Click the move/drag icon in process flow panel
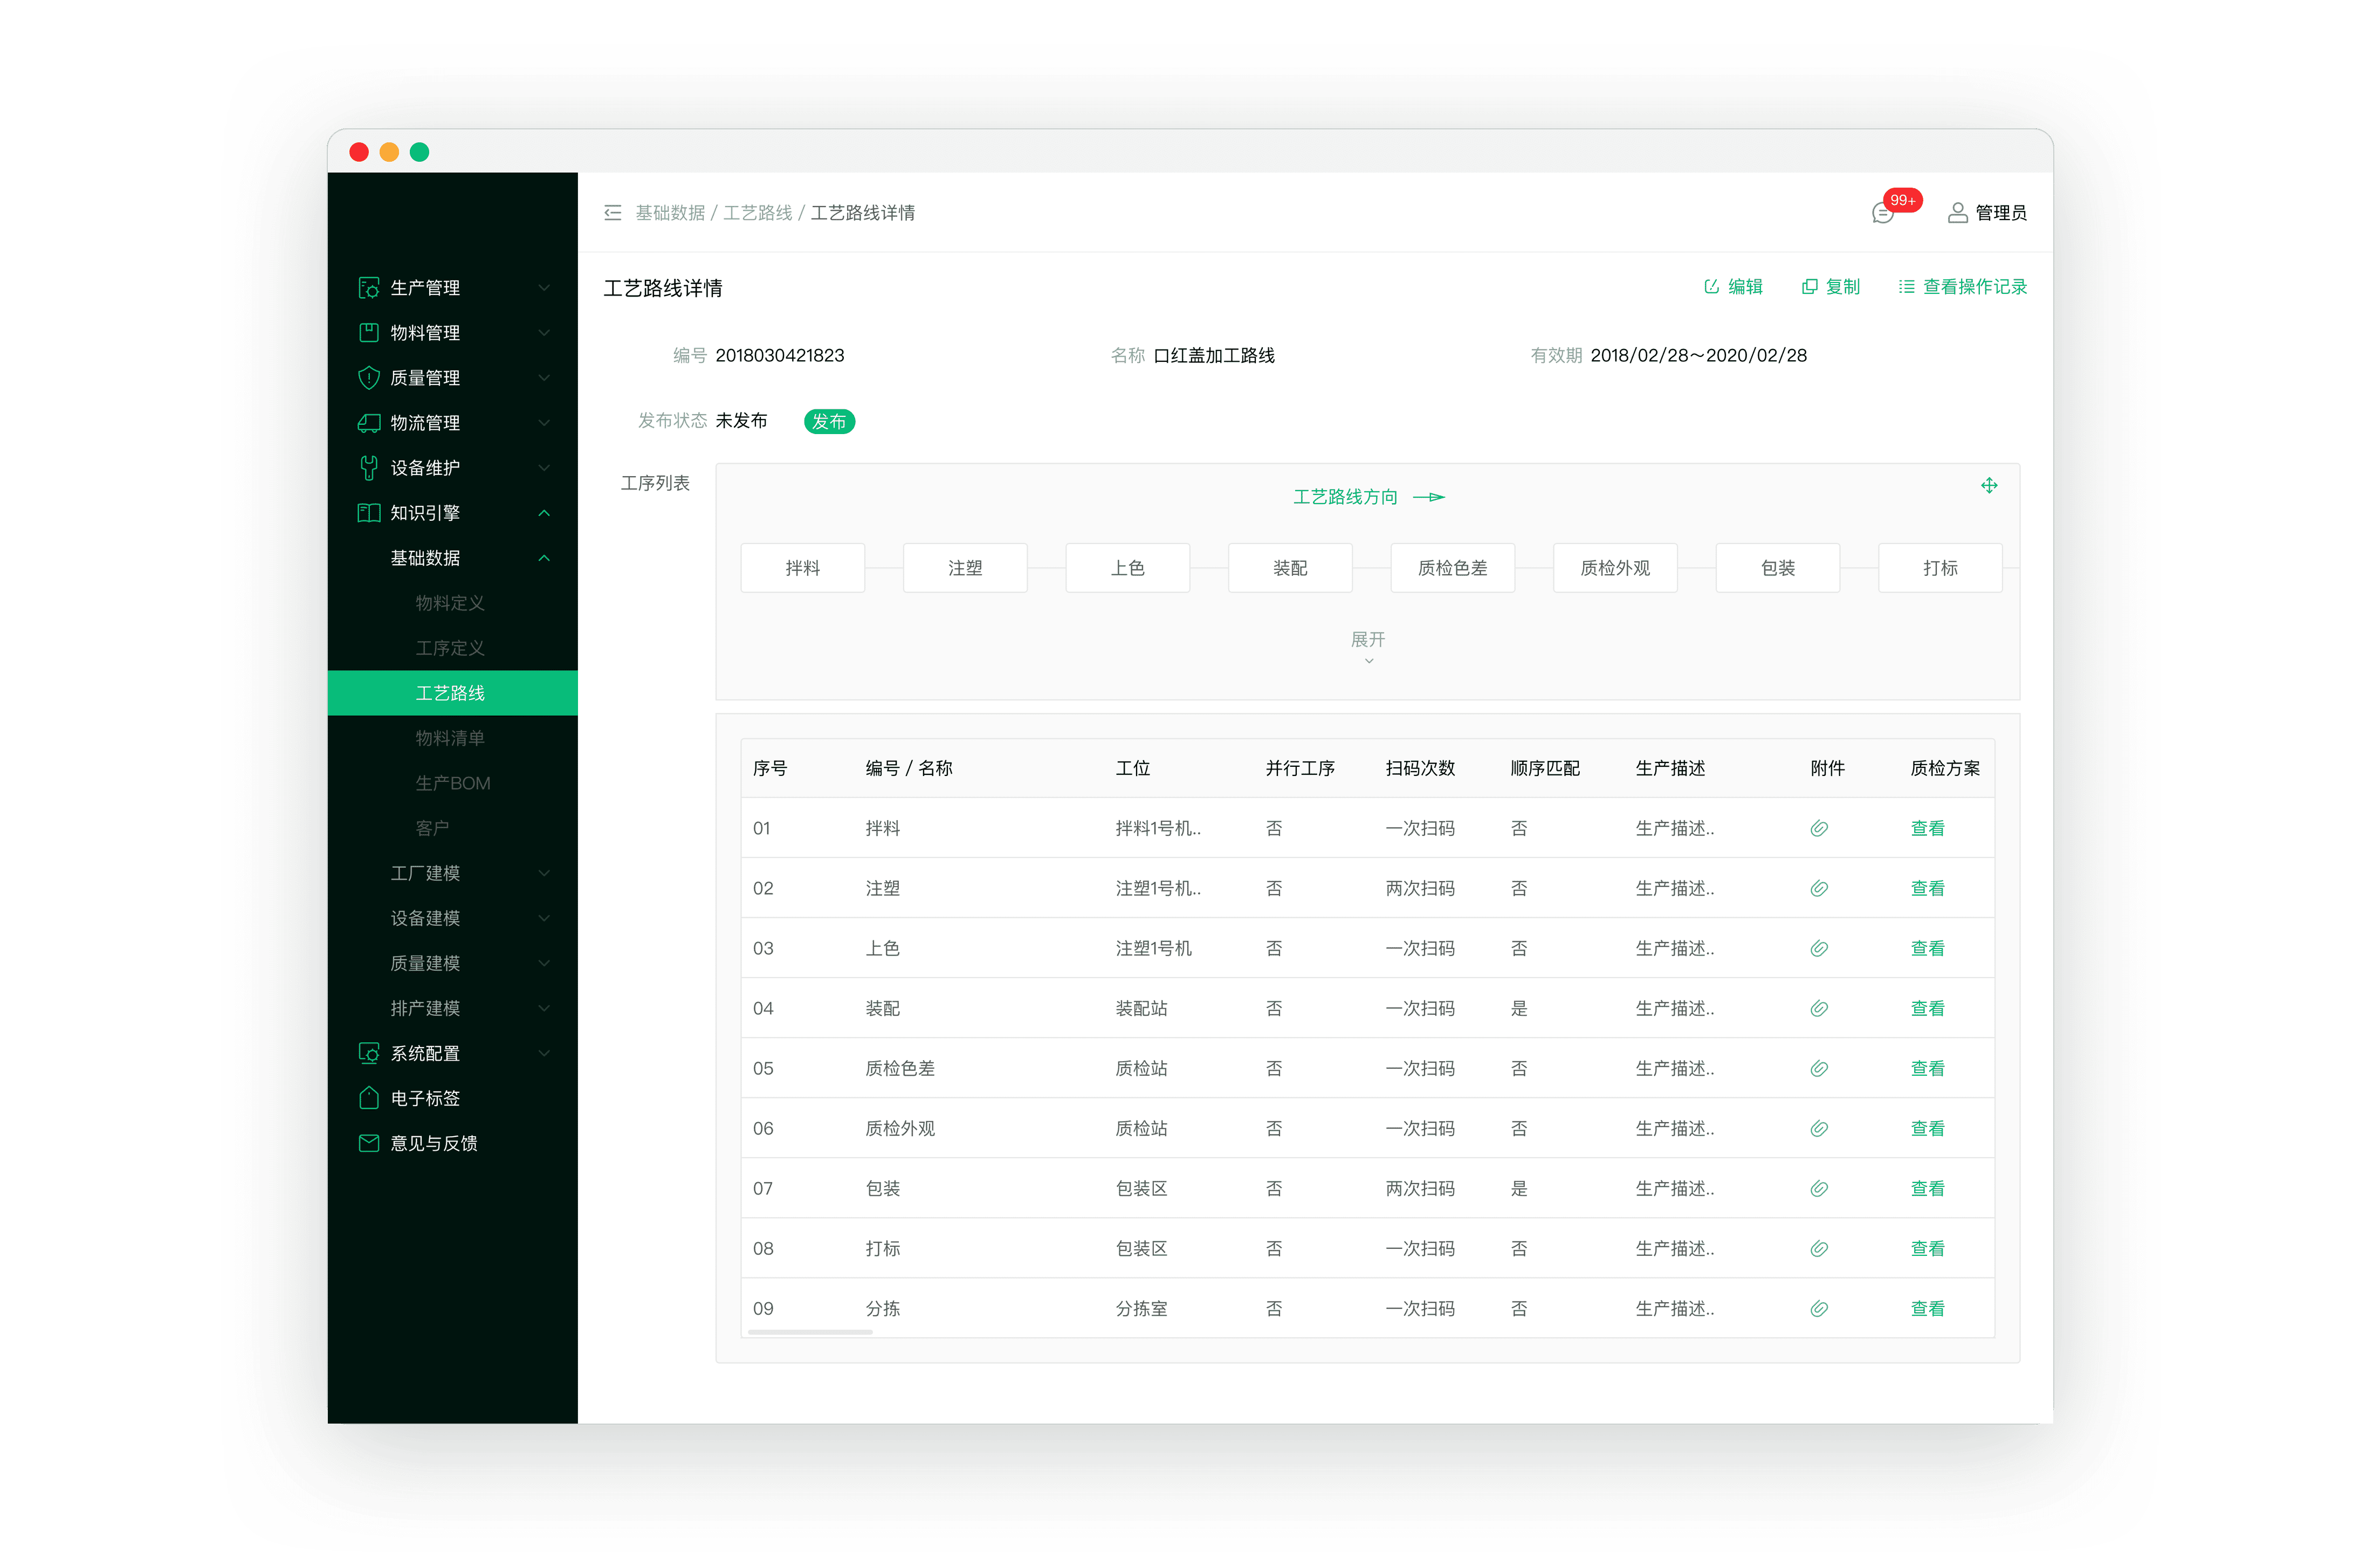The height and width of the screenshot is (1553, 2380). click(x=1989, y=485)
